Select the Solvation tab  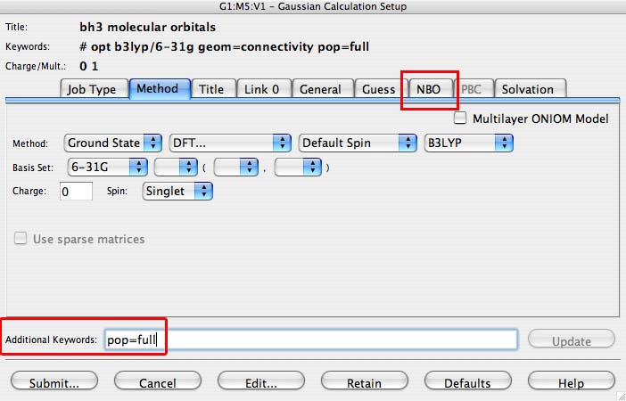click(x=527, y=89)
